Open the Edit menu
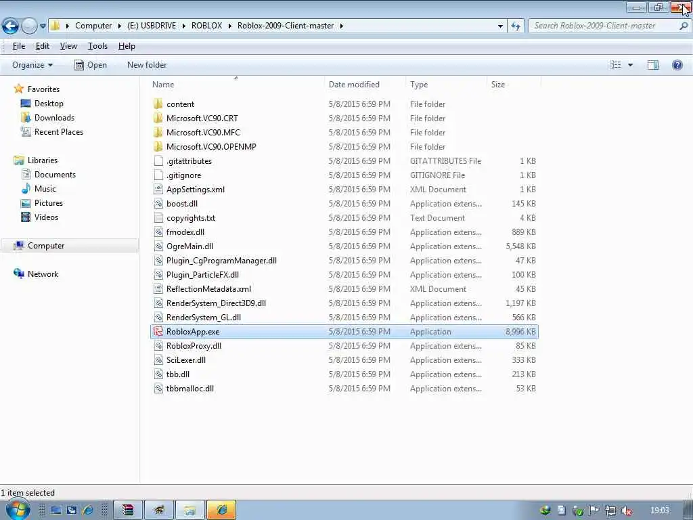 43,46
